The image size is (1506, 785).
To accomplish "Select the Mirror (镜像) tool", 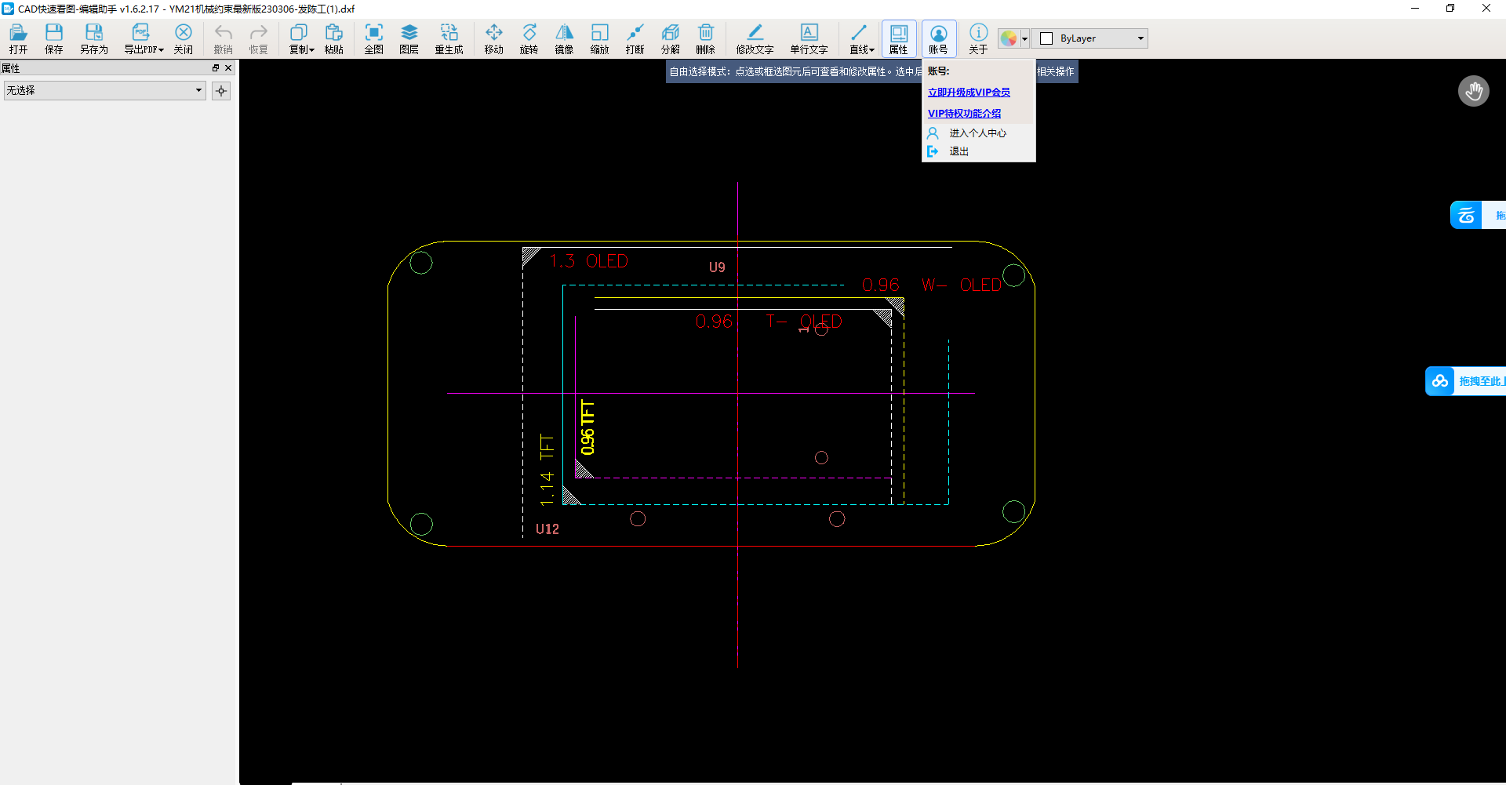I will tap(564, 38).
